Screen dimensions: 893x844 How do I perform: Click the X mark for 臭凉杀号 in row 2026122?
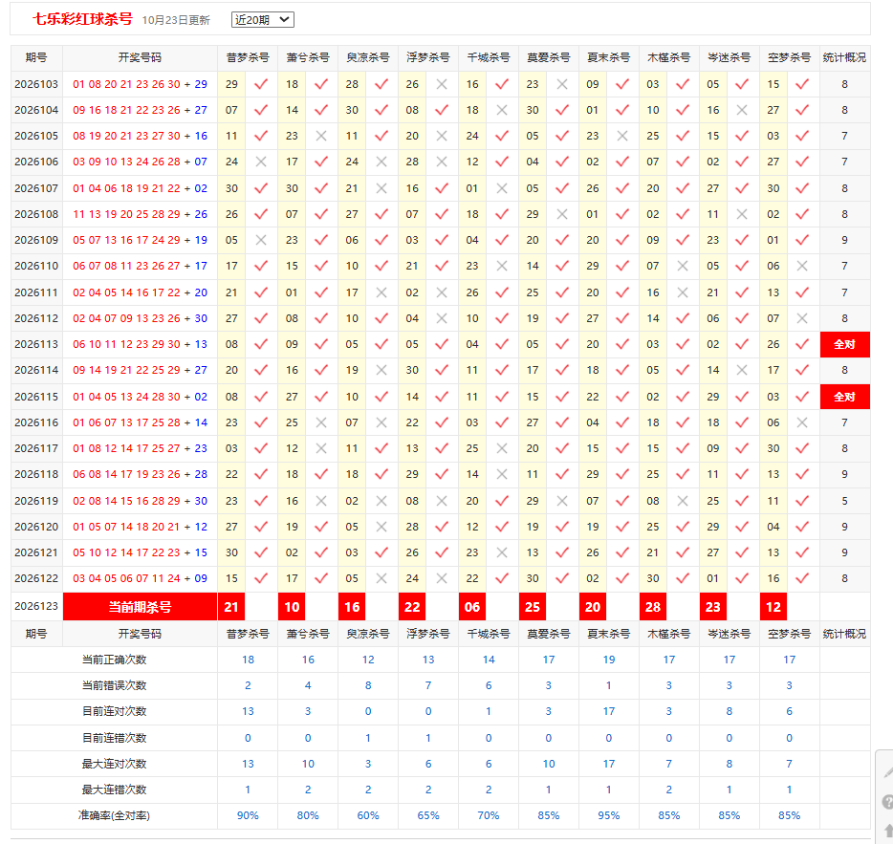381,578
